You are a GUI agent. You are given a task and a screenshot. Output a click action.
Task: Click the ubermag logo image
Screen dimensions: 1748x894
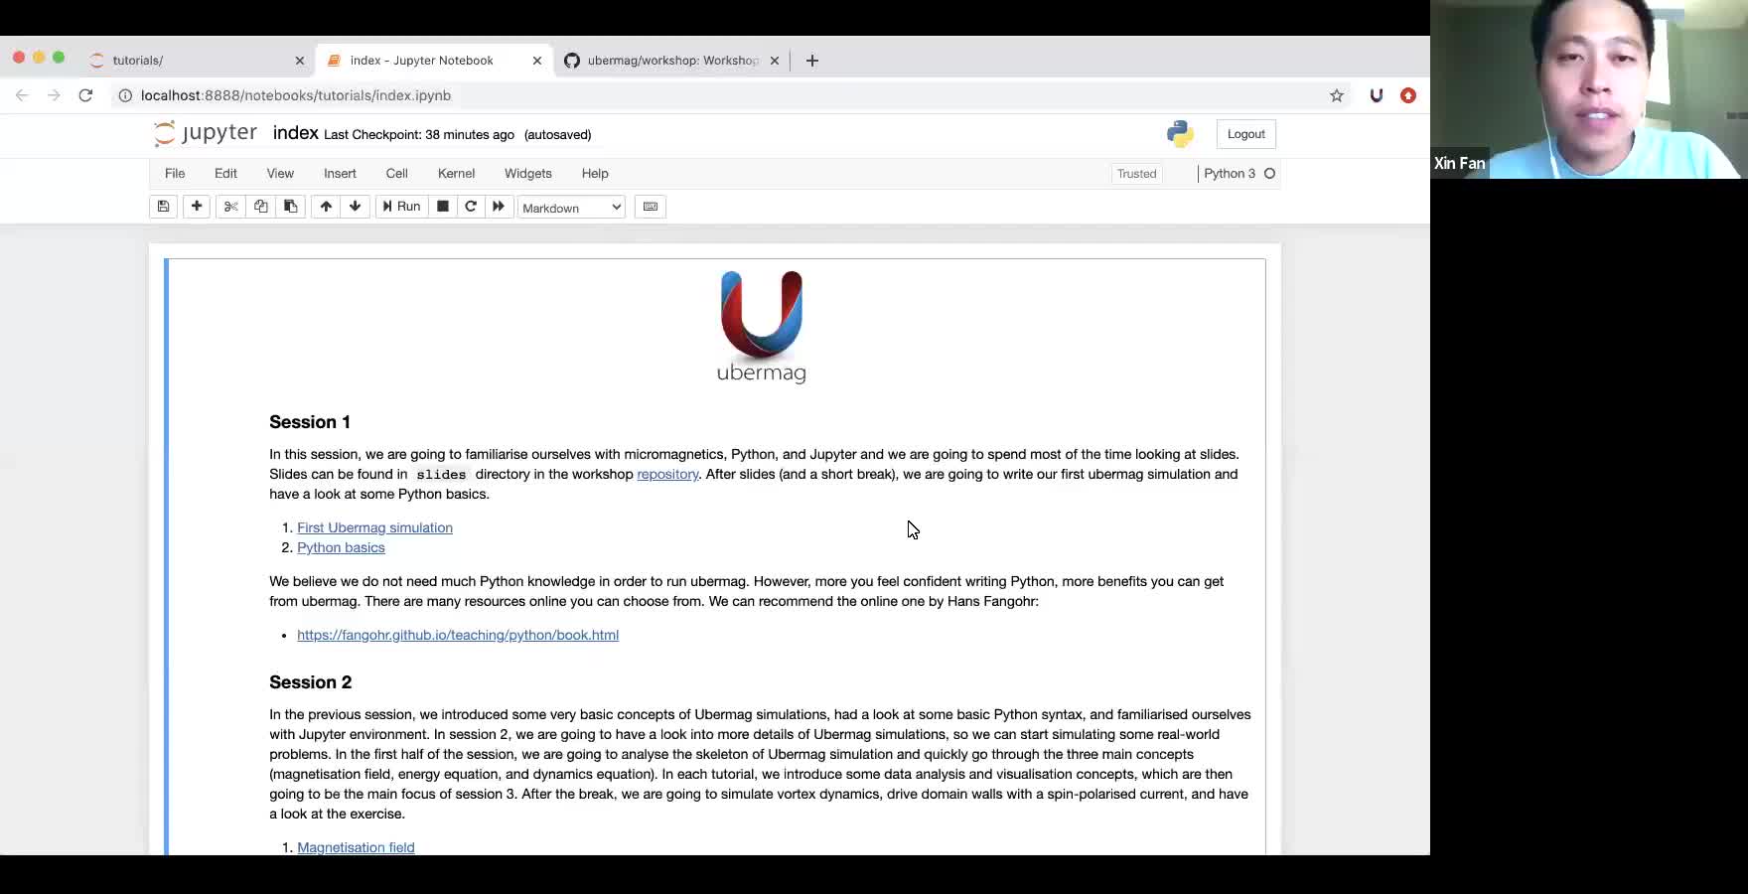pos(762,327)
